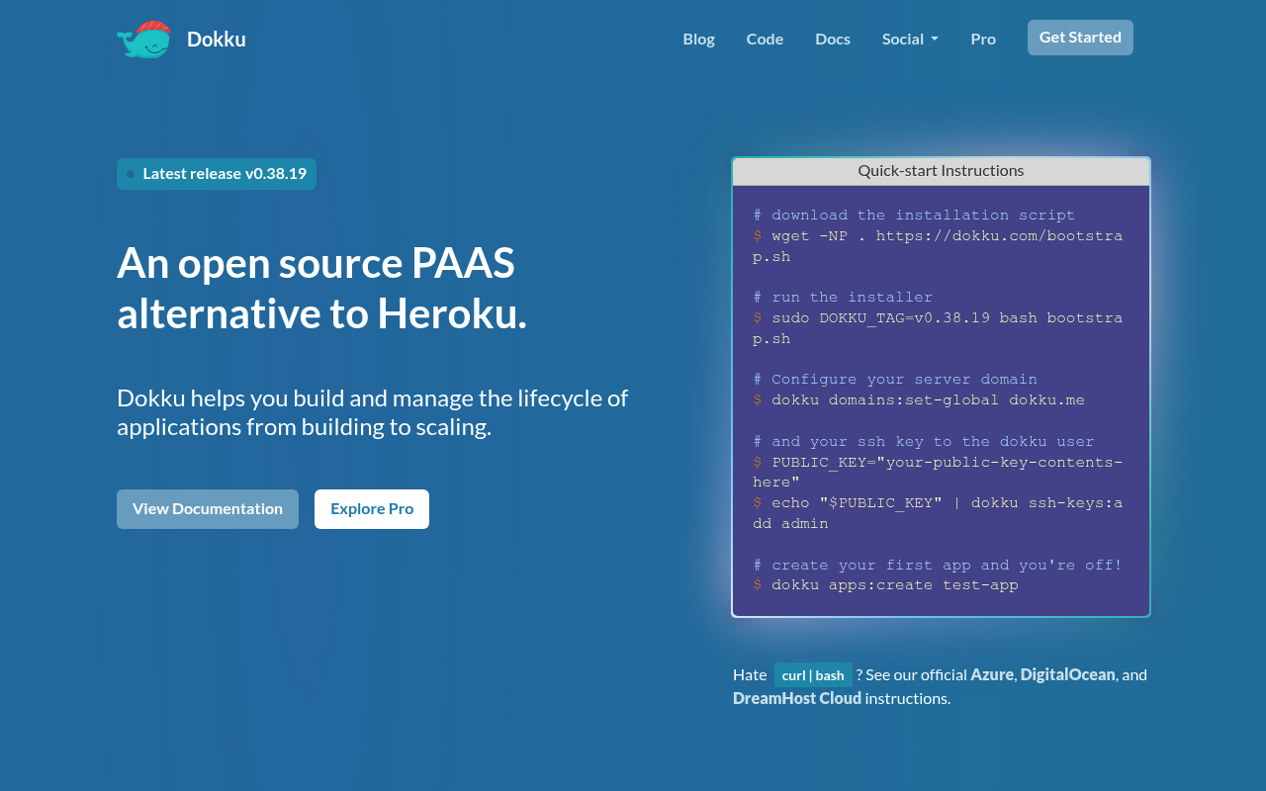1266x791 pixels.
Task: Click the 'download the installation script' comment
Action: pos(914,216)
